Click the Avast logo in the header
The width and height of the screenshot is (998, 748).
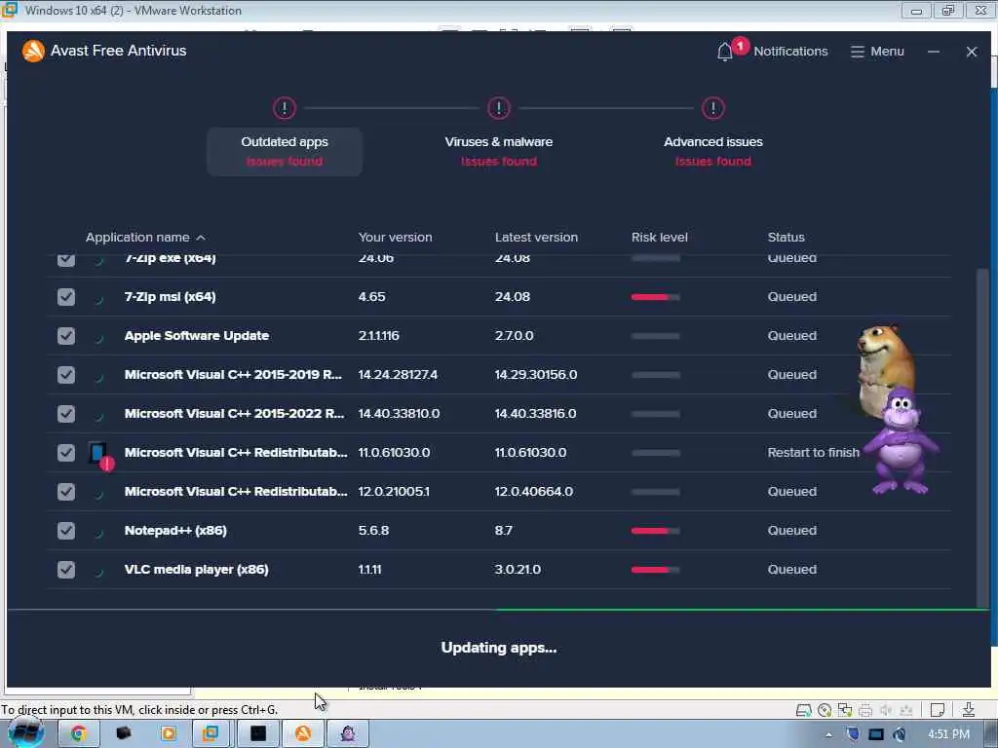tap(33, 51)
